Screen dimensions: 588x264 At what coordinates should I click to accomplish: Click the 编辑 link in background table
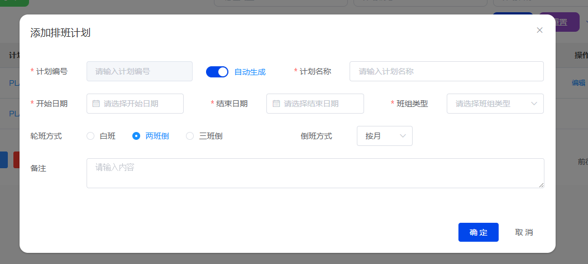579,83
